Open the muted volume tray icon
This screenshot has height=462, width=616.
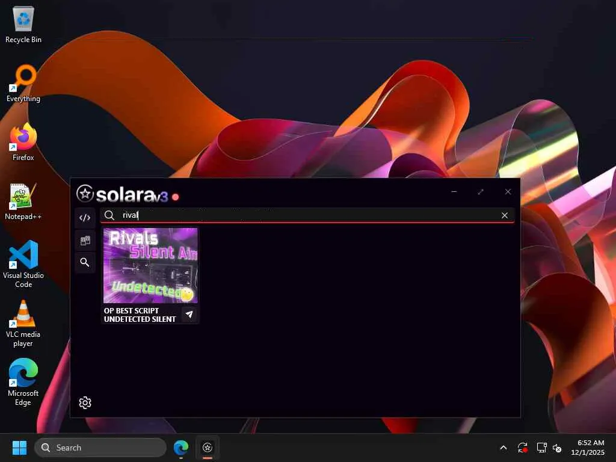click(557, 448)
